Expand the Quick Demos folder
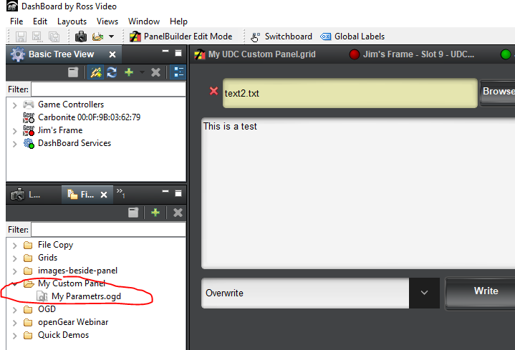The height and width of the screenshot is (350, 515). click(x=14, y=336)
